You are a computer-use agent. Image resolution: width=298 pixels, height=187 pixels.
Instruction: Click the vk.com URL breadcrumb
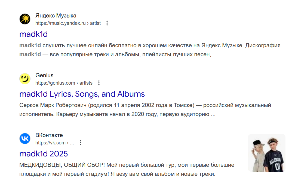tap(54, 143)
